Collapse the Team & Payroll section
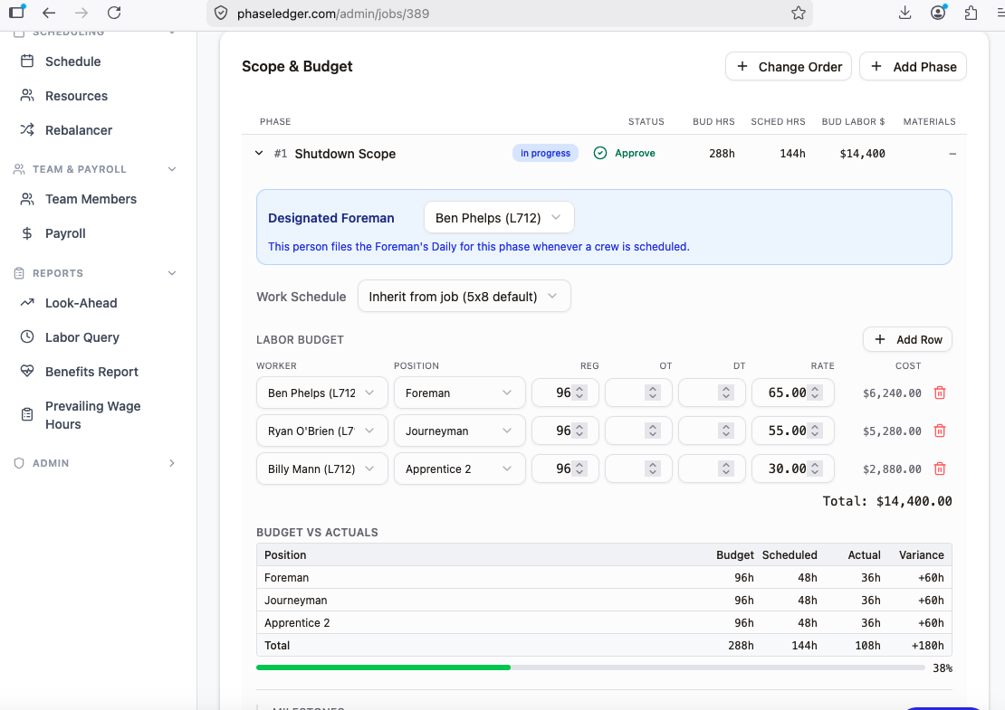 [x=172, y=169]
